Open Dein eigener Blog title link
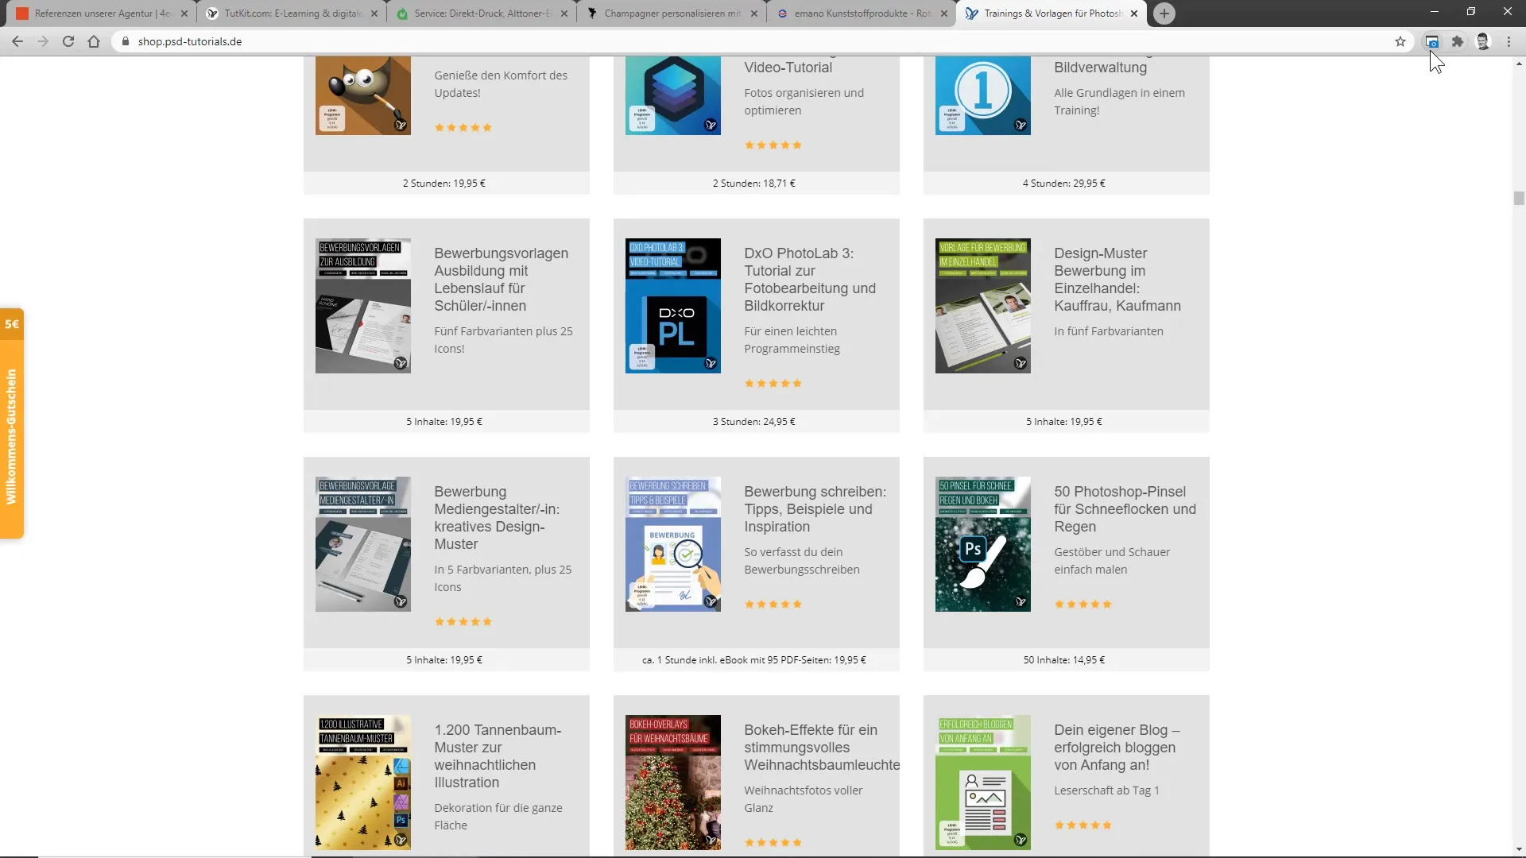This screenshot has height=858, width=1526. click(1117, 748)
